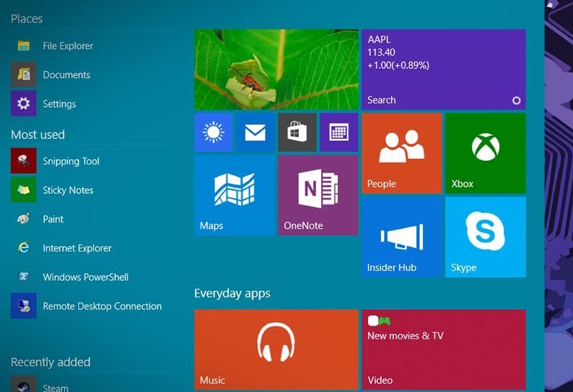
Task: Select the 'Settings' text entry
Action: click(59, 104)
